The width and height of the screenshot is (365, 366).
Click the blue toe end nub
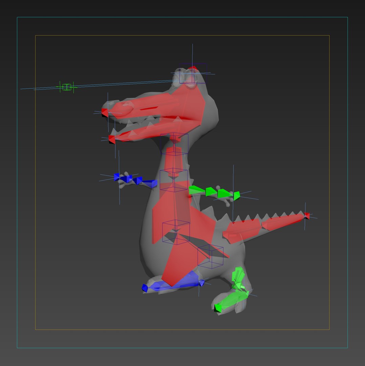[x=145, y=288]
